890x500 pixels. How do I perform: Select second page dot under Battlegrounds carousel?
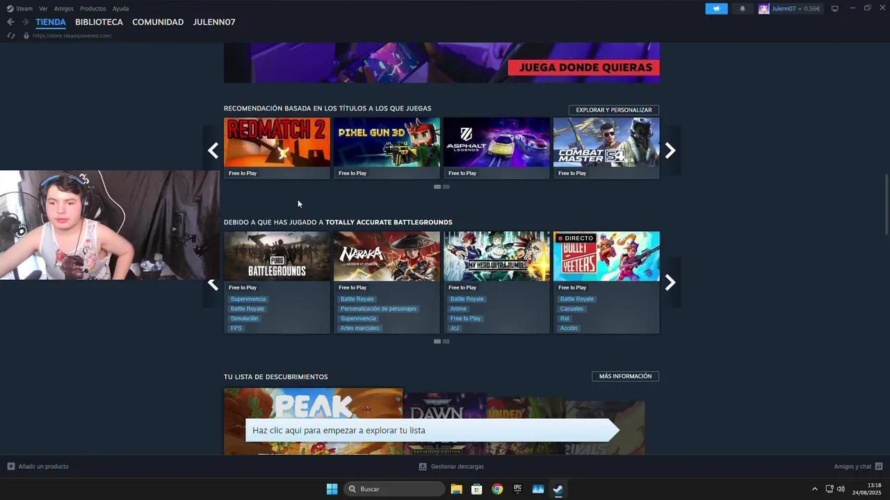pos(446,341)
